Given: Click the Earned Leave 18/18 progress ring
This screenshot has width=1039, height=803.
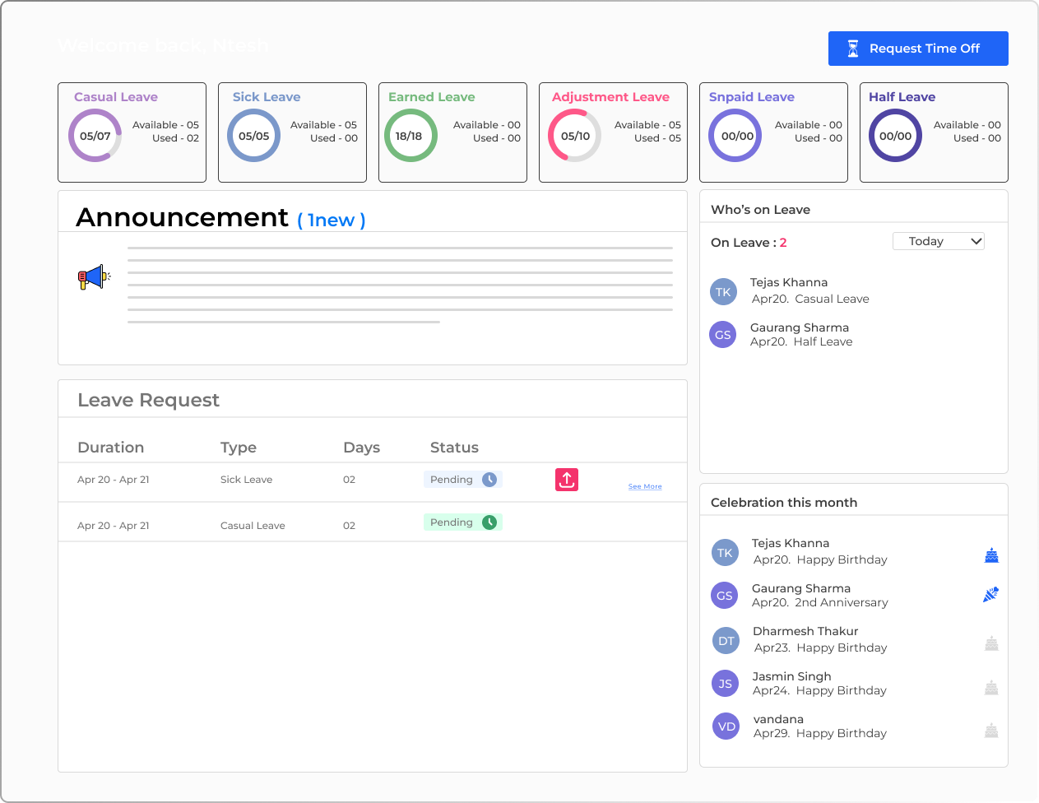Looking at the screenshot, I should (x=409, y=136).
